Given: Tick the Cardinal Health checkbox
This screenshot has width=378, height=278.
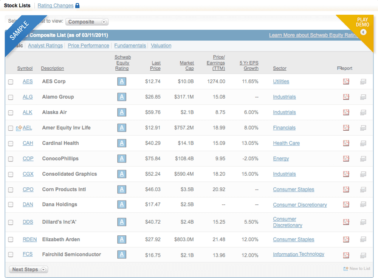Looking at the screenshot, I should (x=11, y=144).
